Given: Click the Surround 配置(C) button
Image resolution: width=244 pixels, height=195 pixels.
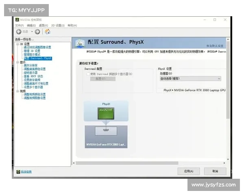Looking at the screenshot, I should point(103,79).
